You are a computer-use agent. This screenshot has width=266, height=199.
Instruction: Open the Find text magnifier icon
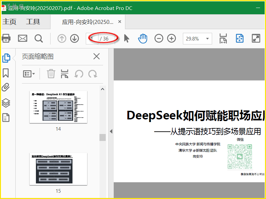tap(39, 38)
